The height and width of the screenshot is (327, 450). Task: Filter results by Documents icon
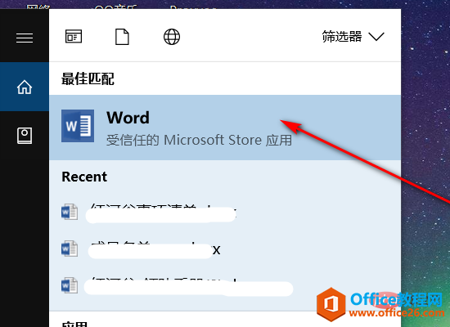pos(122,37)
